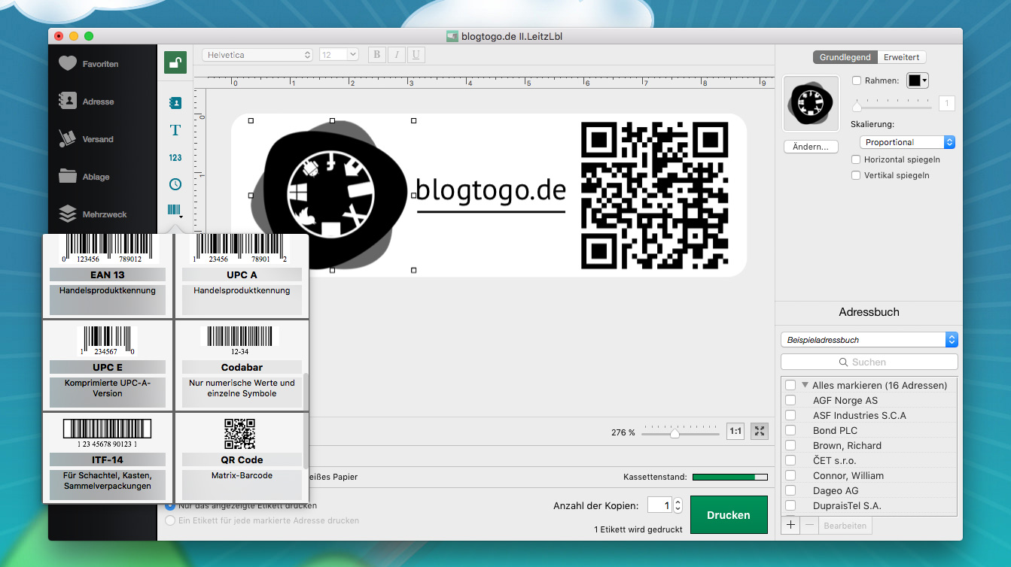Select 'Ein Etikett für jede markierte Adresse drucken'
Screen dimensions: 1011x567
pos(170,520)
